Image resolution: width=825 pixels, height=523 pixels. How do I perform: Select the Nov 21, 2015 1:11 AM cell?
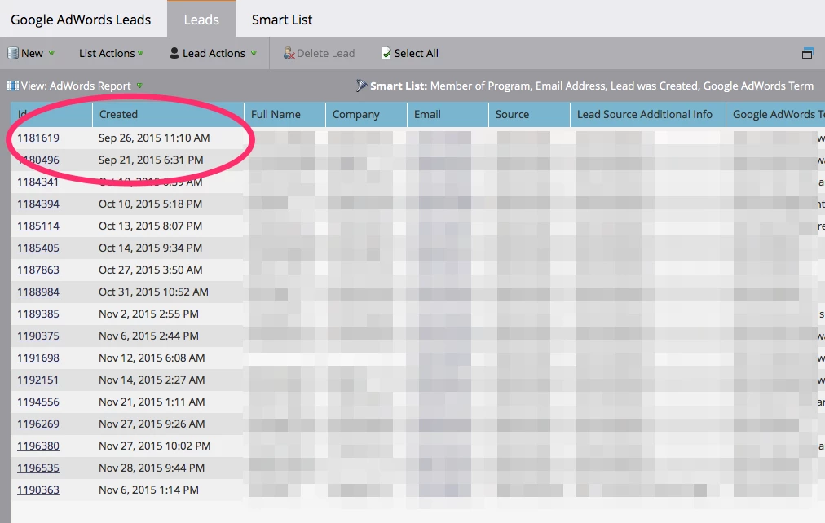(x=168, y=402)
